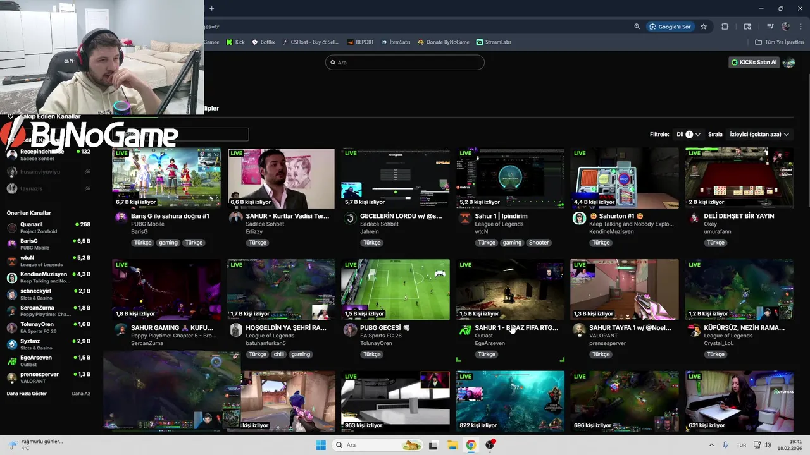The width and height of the screenshot is (810, 455).
Task: Expand the list with Daha Fazla Göster
Action: pos(27,393)
